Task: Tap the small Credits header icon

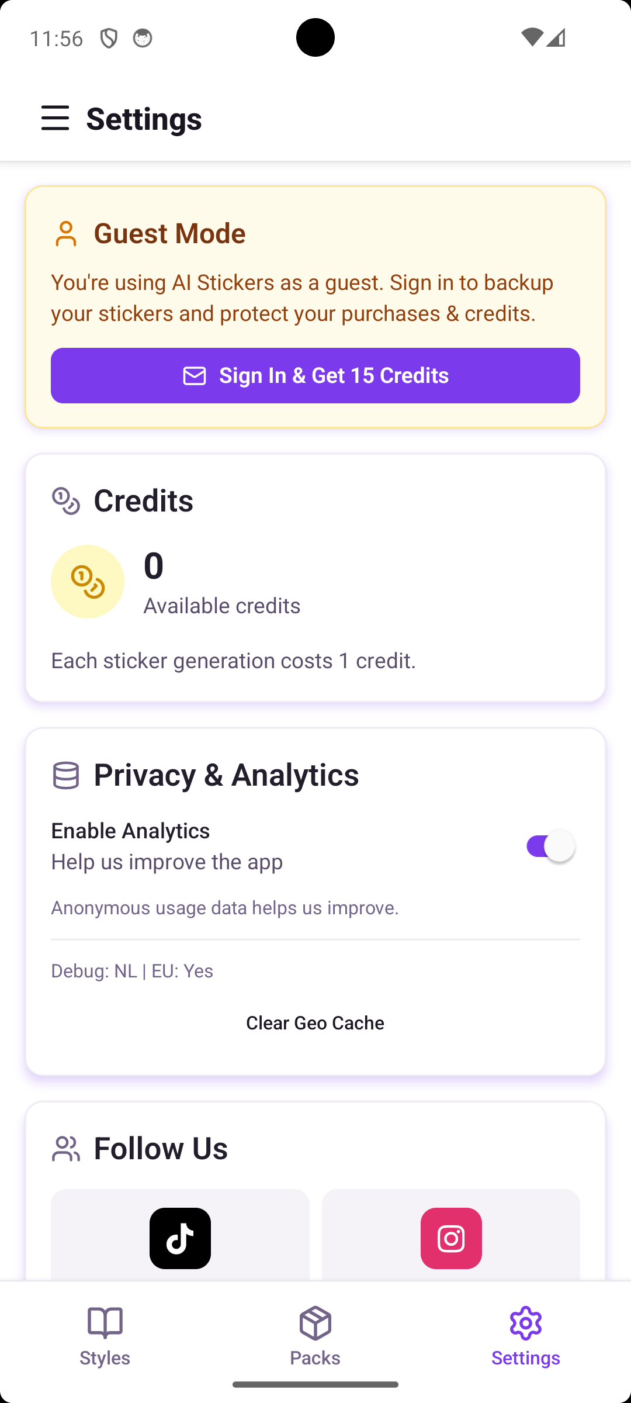Action: (66, 501)
